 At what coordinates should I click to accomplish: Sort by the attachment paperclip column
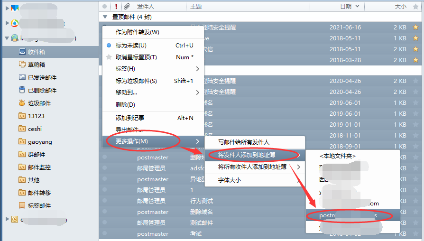click(127, 7)
